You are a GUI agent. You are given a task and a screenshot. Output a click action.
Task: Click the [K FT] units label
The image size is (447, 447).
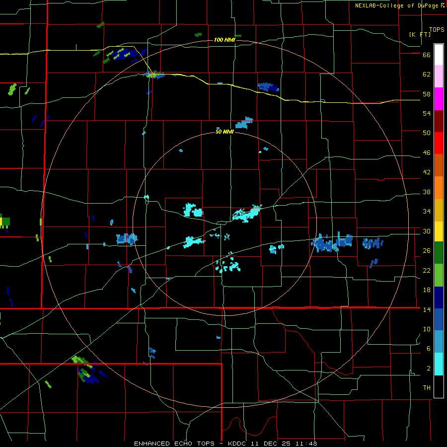(420, 34)
